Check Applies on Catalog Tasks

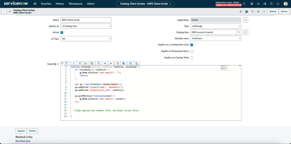(192, 58)
